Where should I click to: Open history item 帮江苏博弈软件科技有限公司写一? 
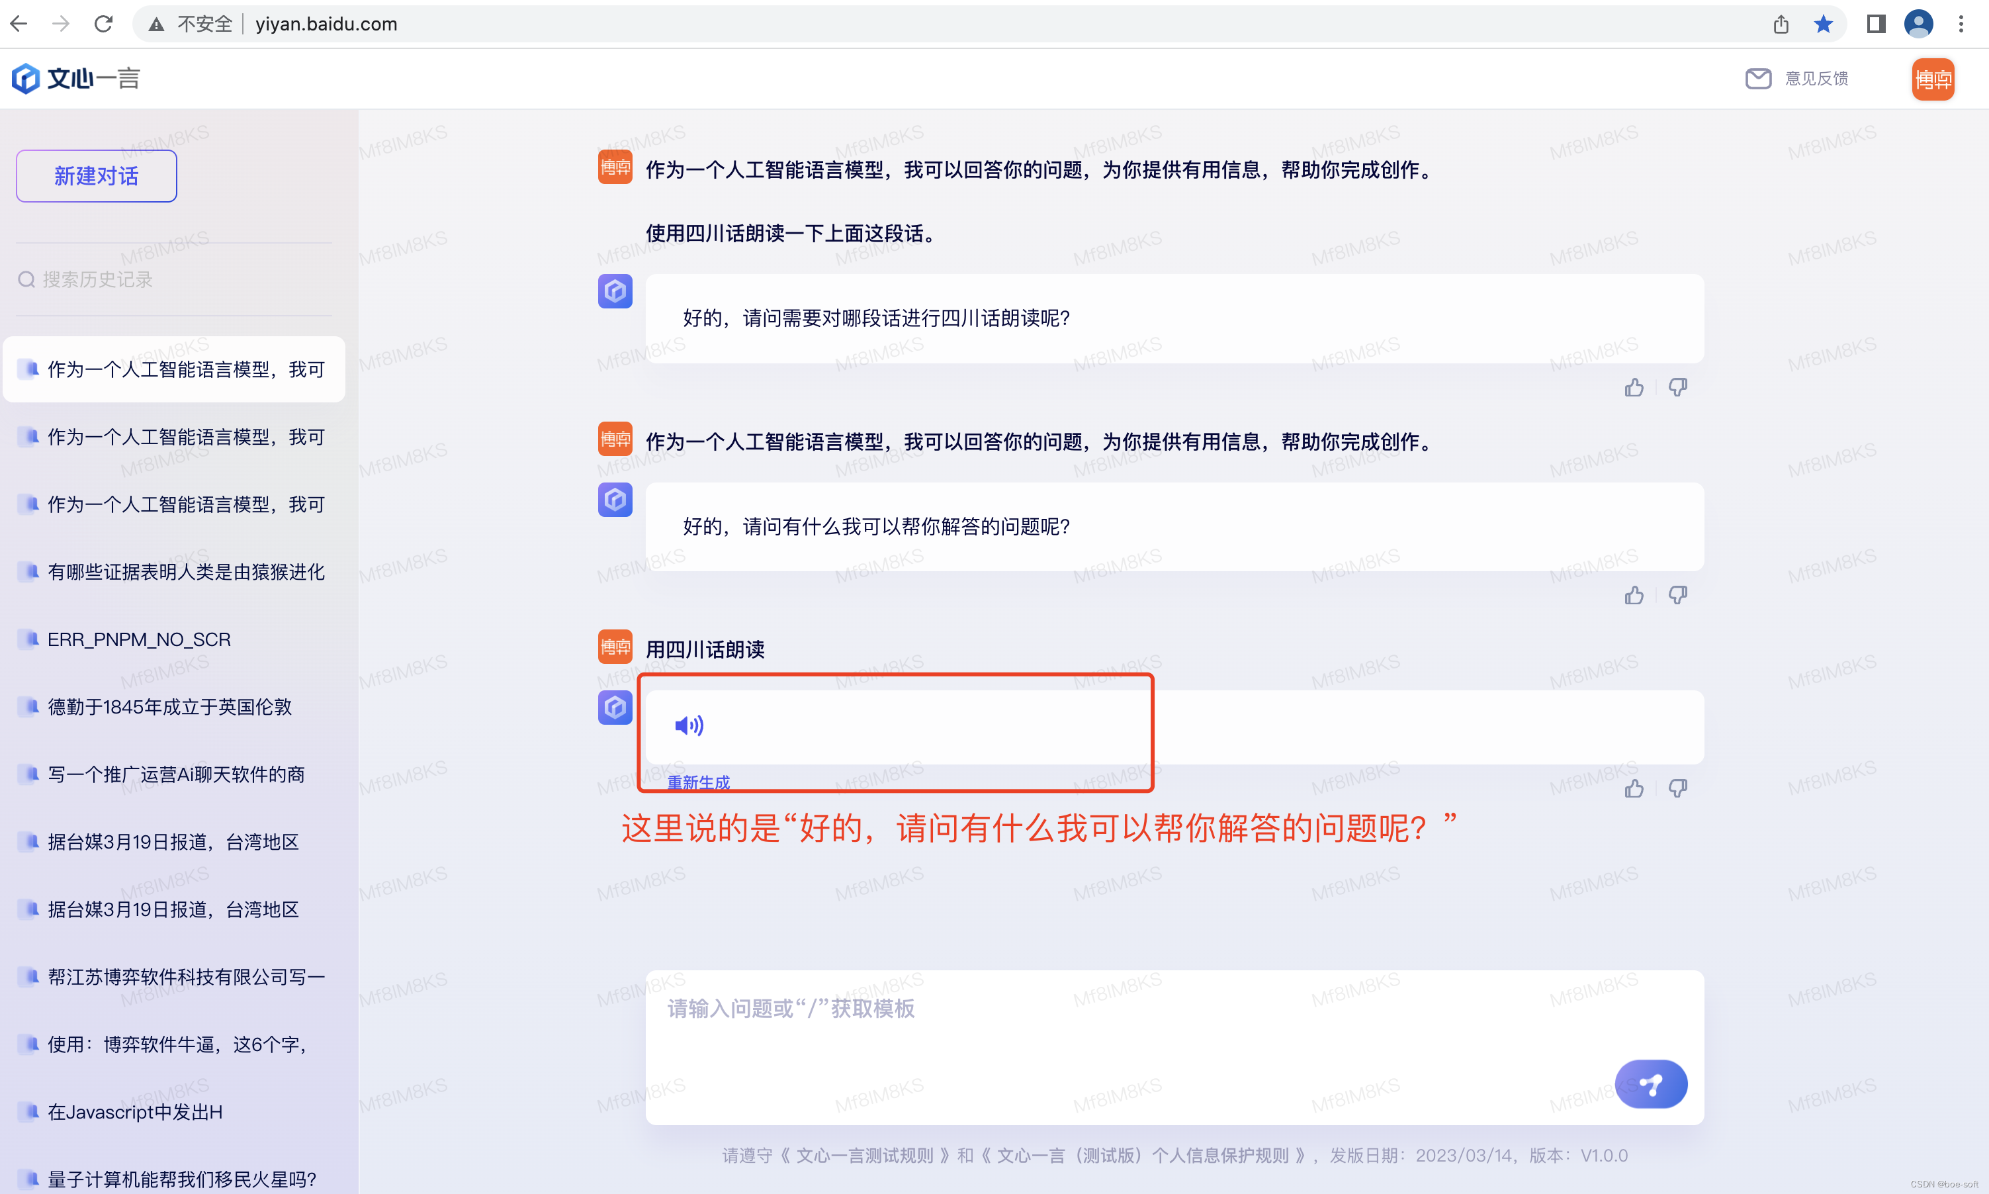[x=175, y=977]
